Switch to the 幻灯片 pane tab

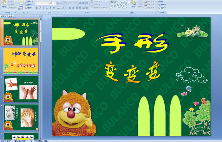[x=4, y=16]
